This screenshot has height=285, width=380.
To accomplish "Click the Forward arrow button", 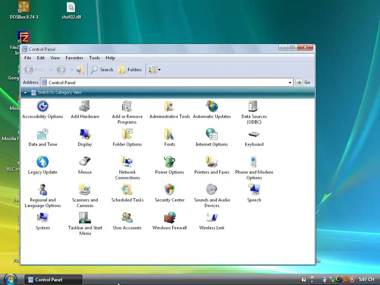I will pyautogui.click(x=61, y=70).
